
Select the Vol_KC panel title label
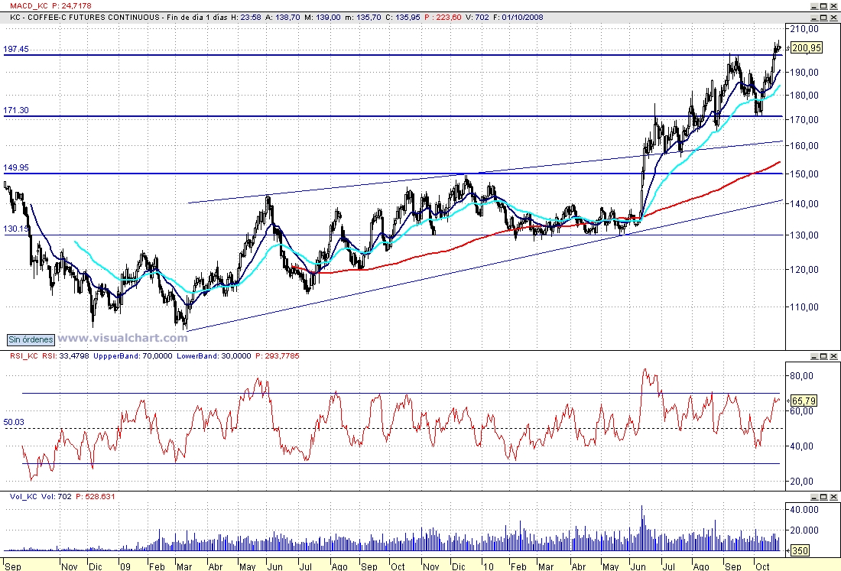coord(24,497)
